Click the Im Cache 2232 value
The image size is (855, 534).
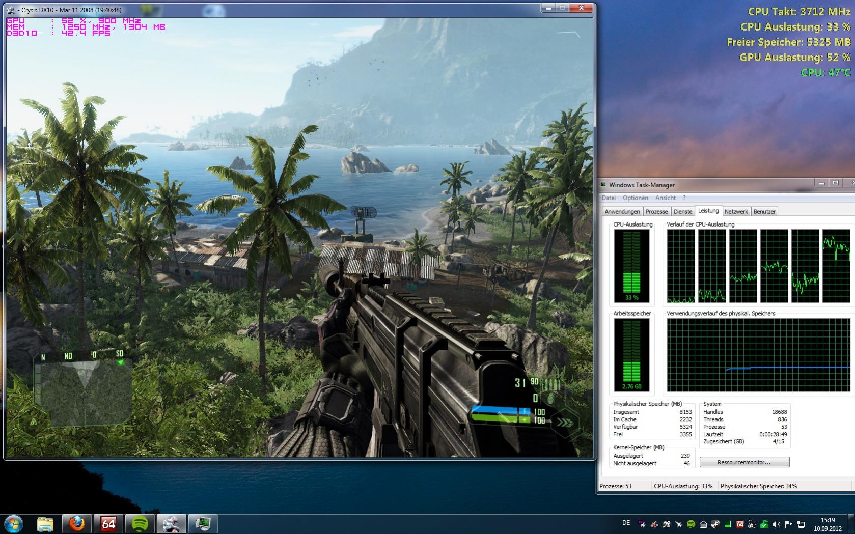685,419
